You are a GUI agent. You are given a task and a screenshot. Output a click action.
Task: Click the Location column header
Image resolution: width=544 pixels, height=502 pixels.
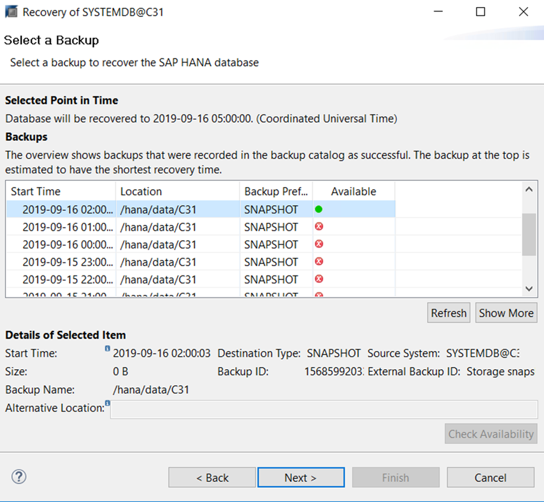point(178,192)
